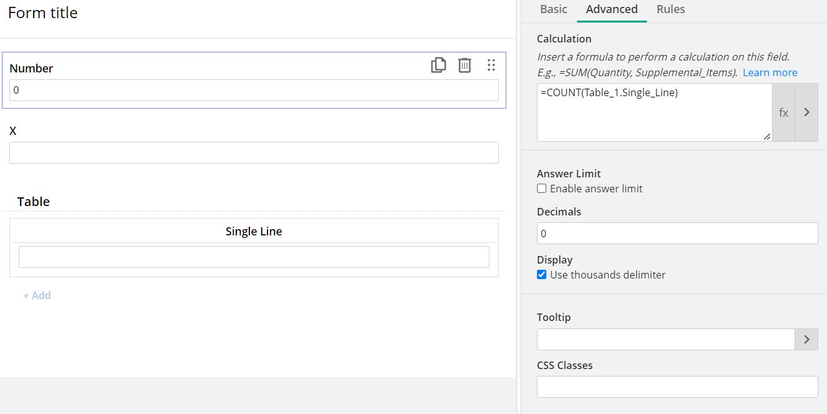Click the X field input box
The width and height of the screenshot is (827, 414).
(x=254, y=153)
